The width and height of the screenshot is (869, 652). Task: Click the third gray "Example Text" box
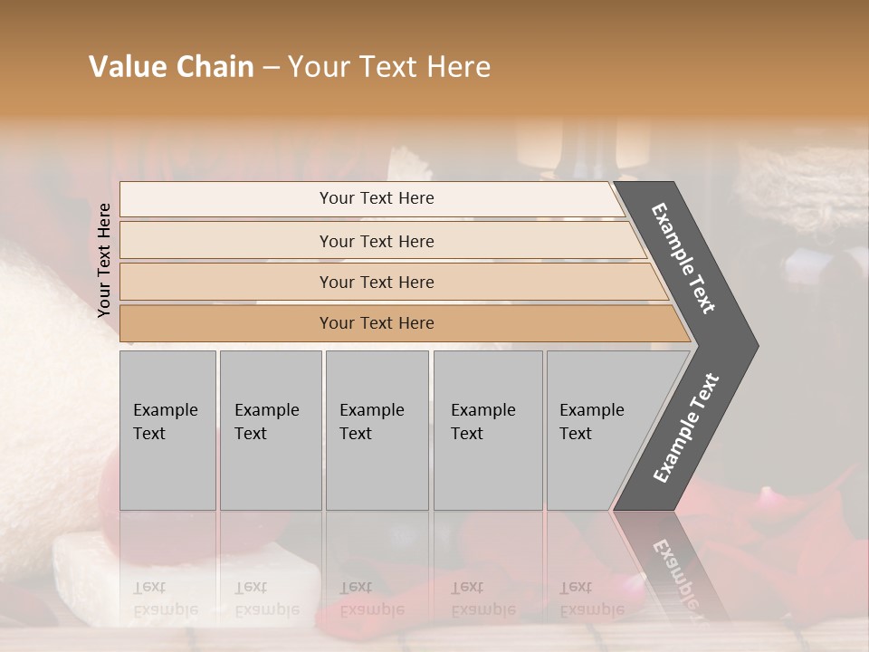377,430
